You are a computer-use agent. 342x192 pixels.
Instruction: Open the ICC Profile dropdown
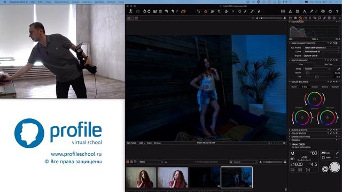tap(322, 47)
